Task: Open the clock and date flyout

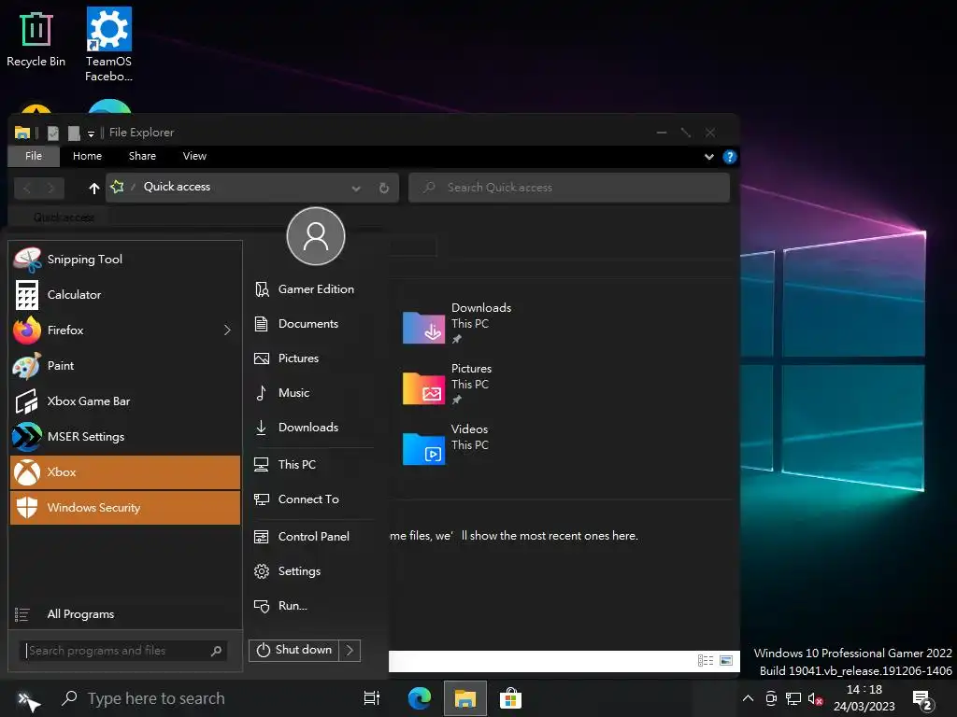Action: click(x=864, y=698)
